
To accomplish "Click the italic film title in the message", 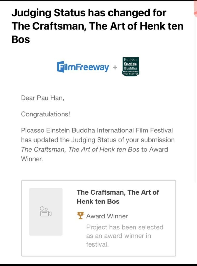I will point(80,150).
